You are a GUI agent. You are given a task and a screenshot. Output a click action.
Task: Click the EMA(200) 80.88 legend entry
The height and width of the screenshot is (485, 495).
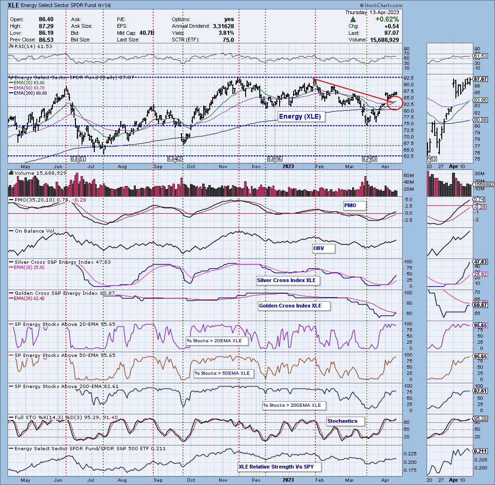(x=28, y=93)
